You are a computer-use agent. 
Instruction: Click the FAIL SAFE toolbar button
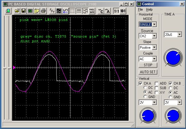pyautogui.click(x=92, y=11)
